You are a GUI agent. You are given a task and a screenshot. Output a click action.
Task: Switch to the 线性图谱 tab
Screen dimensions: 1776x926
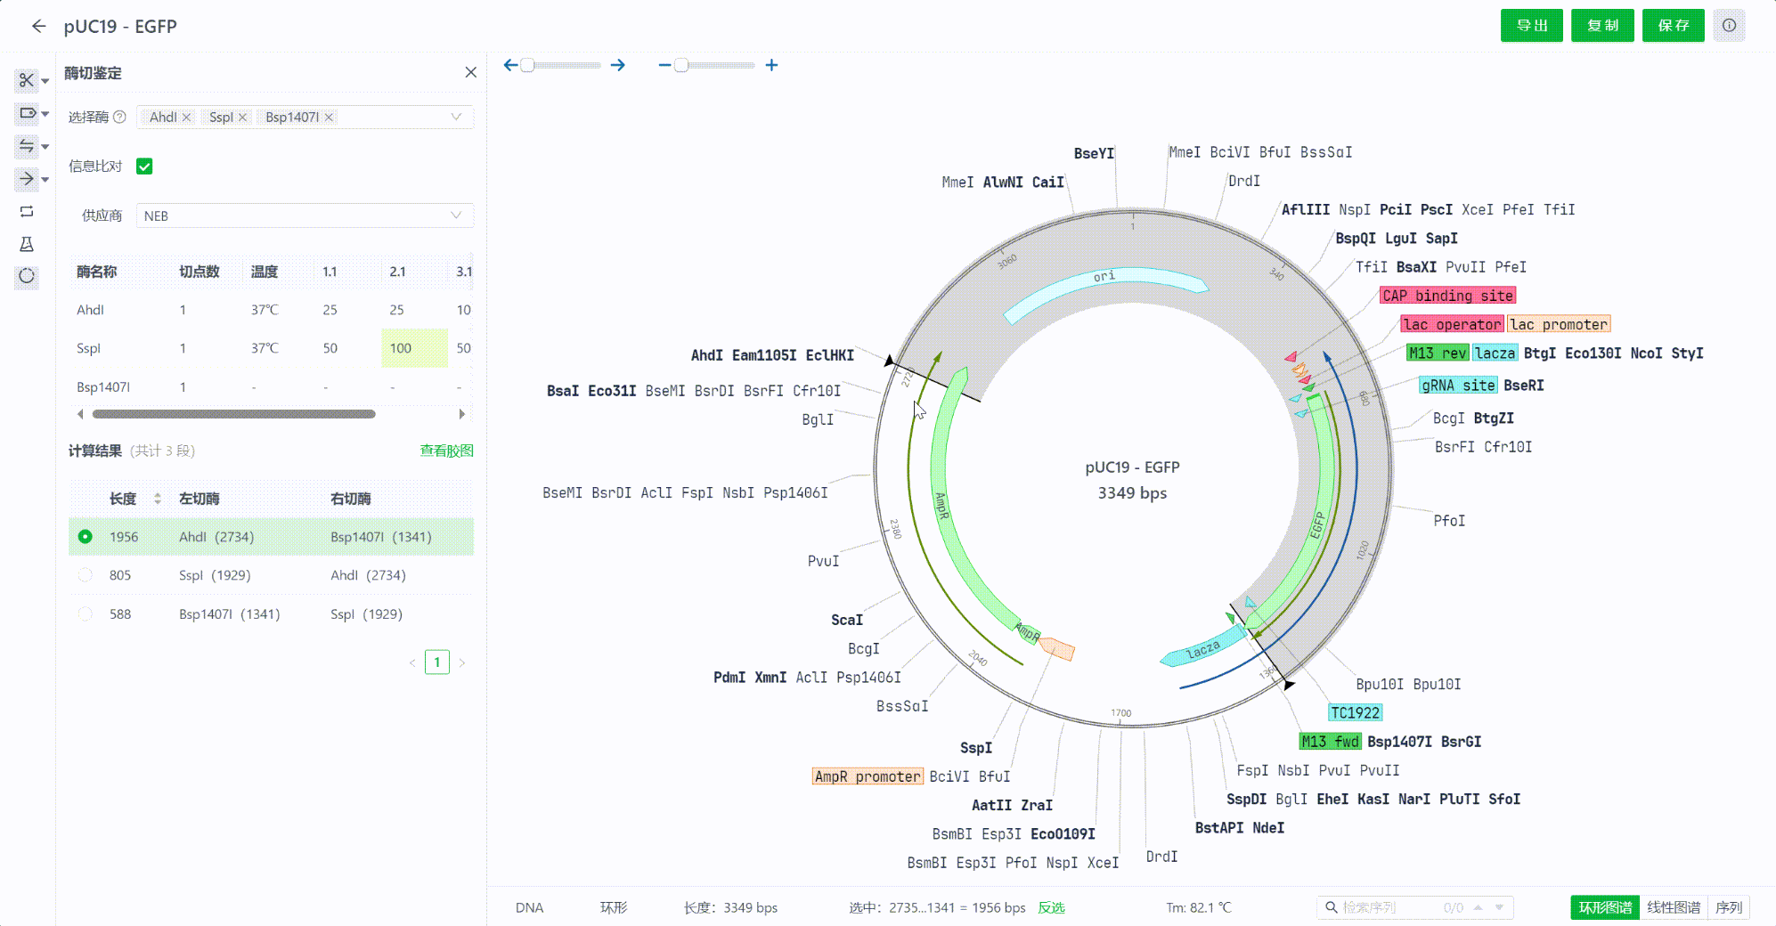(1673, 907)
